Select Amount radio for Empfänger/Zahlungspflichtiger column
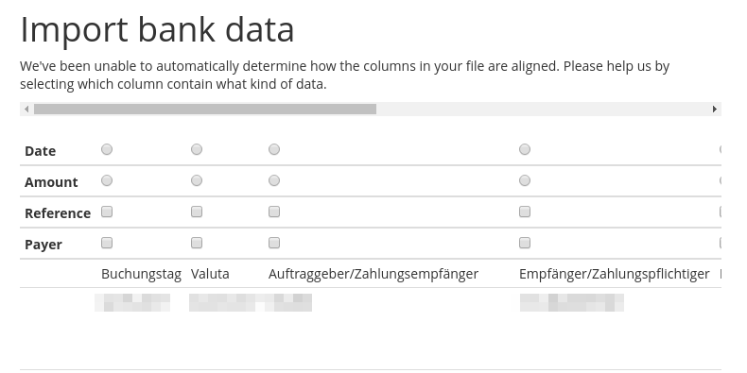The width and height of the screenshot is (747, 373). 525,180
